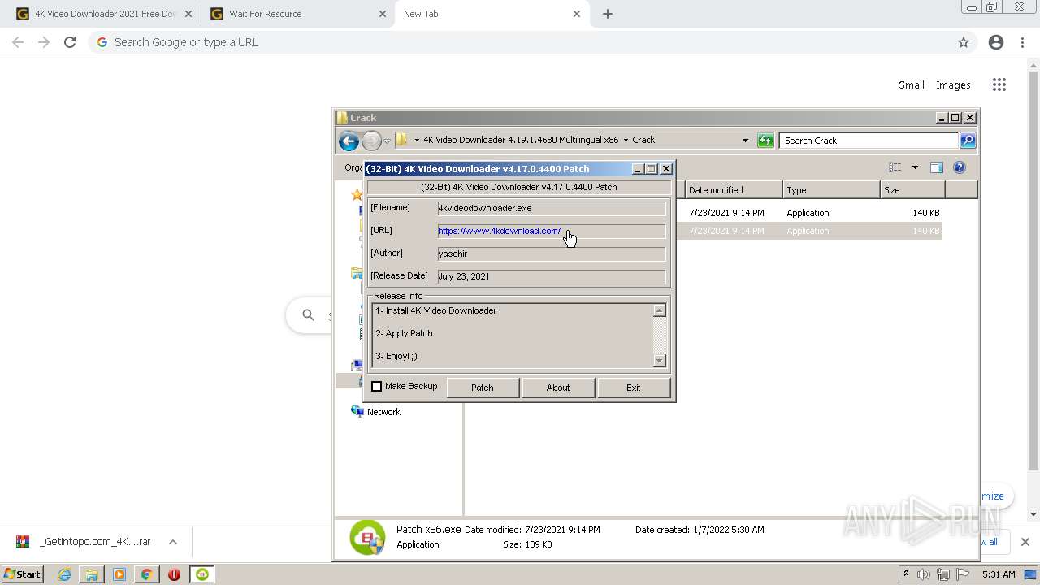
Task: Open the view options dropdown arrow
Action: [915, 167]
